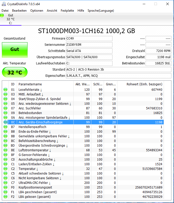Click the status circle for Luftstromtemperatur
The width and height of the screenshot is (174, 203).
click(x=5, y=150)
